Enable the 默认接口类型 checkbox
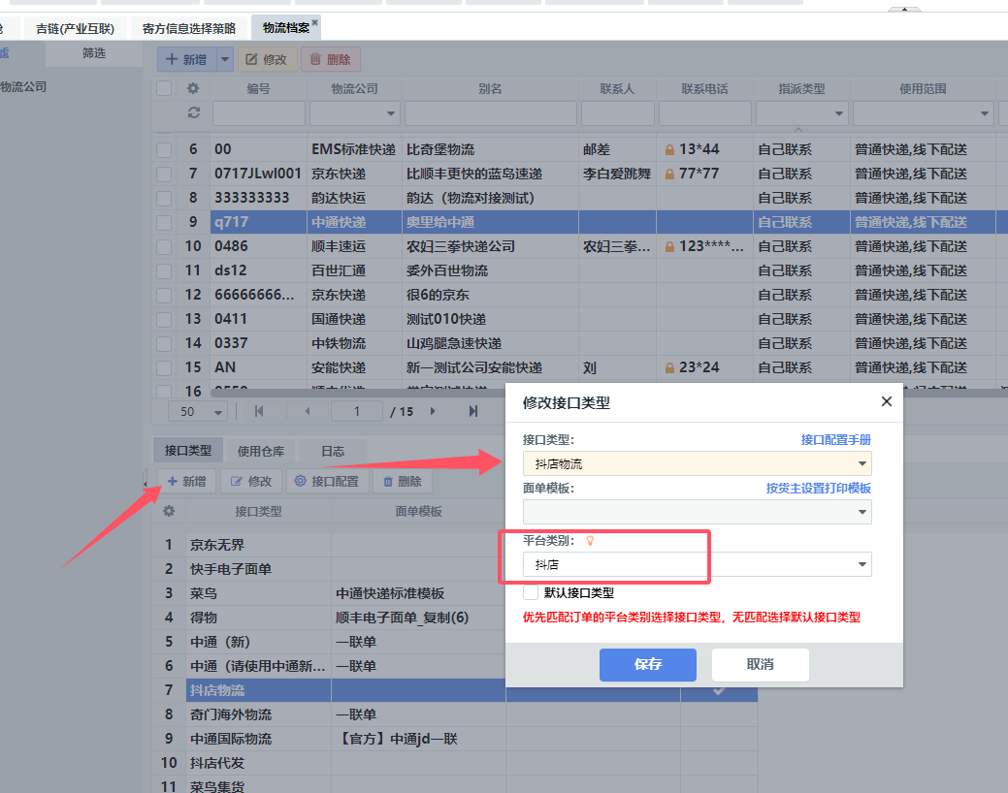Image resolution: width=1008 pixels, height=793 pixels. tap(531, 592)
